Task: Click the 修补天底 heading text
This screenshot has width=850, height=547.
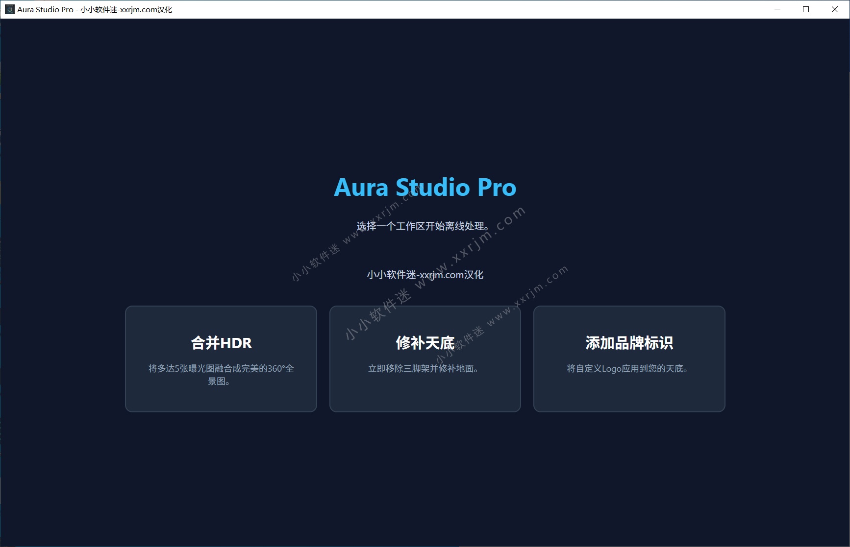Action: click(x=425, y=343)
